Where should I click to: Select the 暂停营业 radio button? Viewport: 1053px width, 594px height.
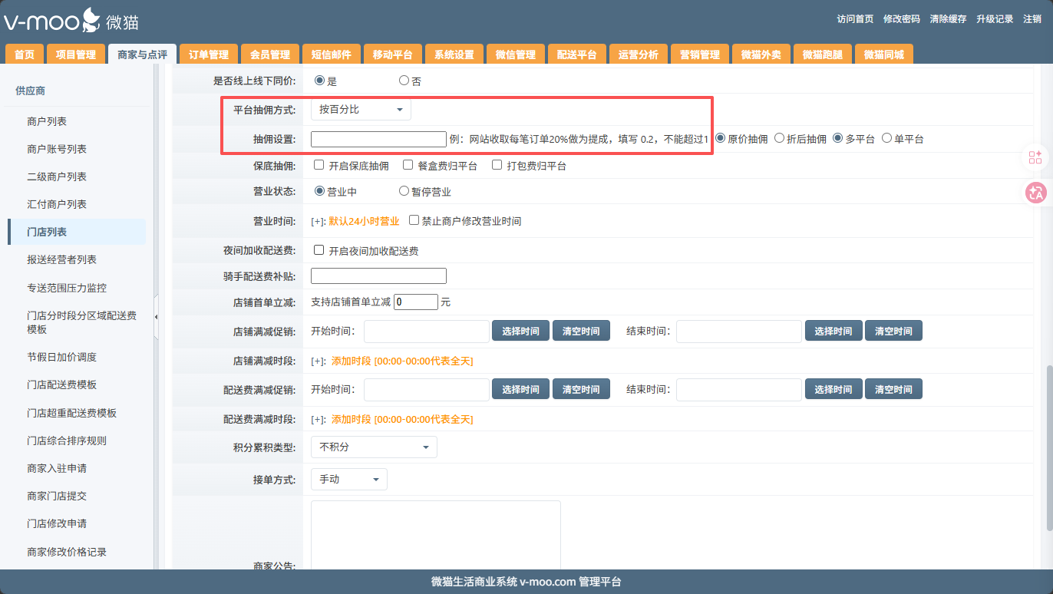(404, 191)
